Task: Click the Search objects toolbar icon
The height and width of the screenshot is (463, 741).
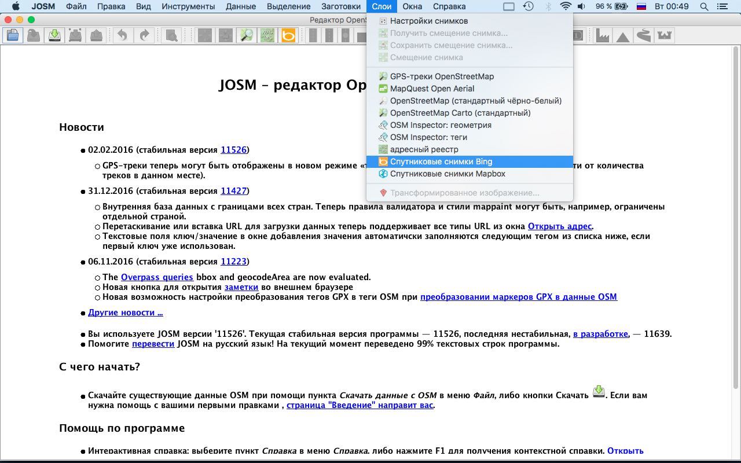Action: (171, 36)
